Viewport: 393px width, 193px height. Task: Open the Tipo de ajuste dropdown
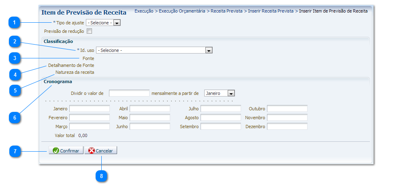117,23
